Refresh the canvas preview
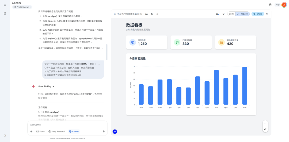Screen dimensions: 289x142 [x=223, y=14]
